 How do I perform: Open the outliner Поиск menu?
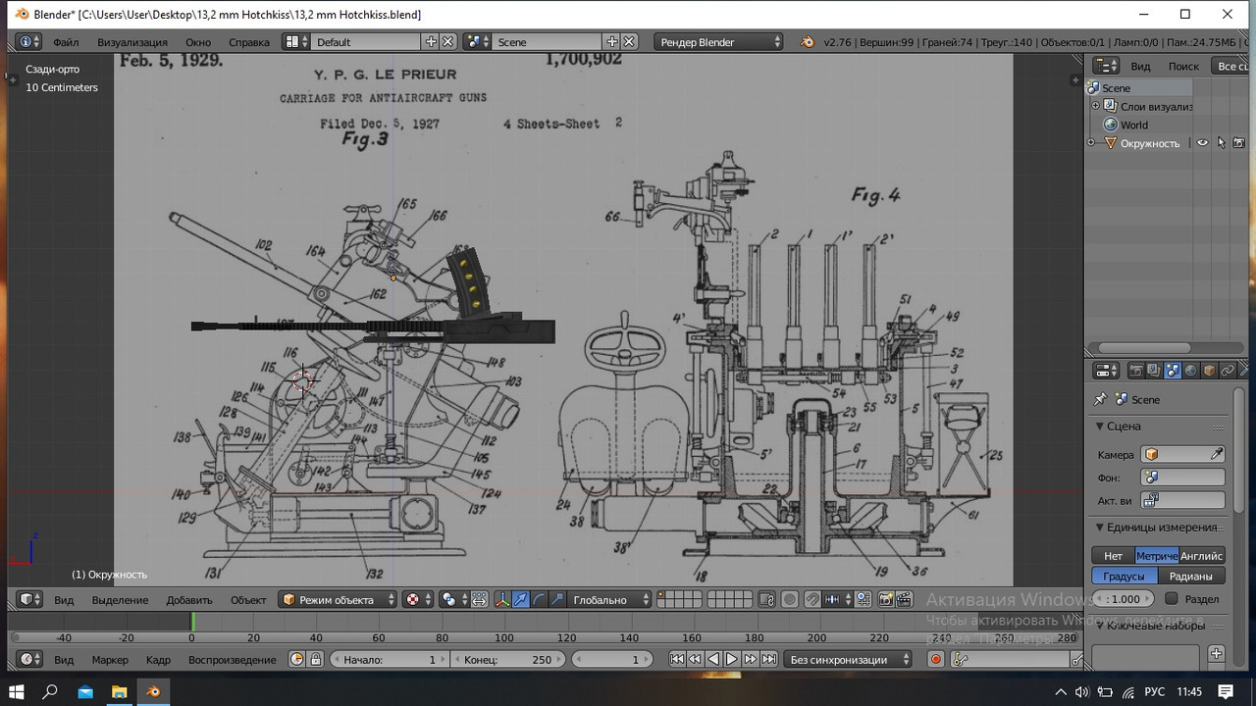1183,66
